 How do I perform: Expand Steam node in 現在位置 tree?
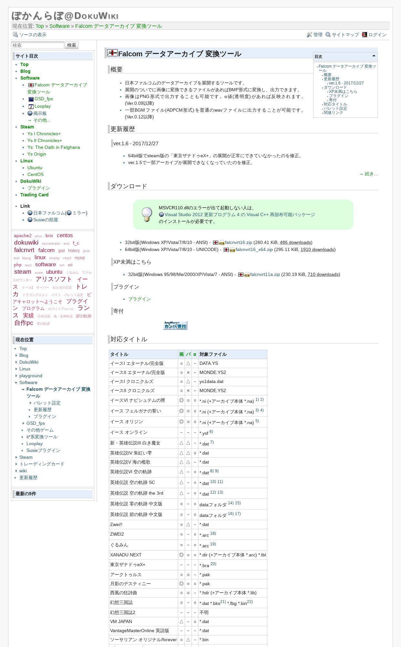click(x=16, y=457)
